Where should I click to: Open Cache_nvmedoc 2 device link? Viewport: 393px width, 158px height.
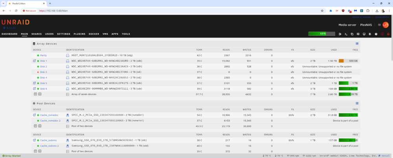[x=50, y=120]
